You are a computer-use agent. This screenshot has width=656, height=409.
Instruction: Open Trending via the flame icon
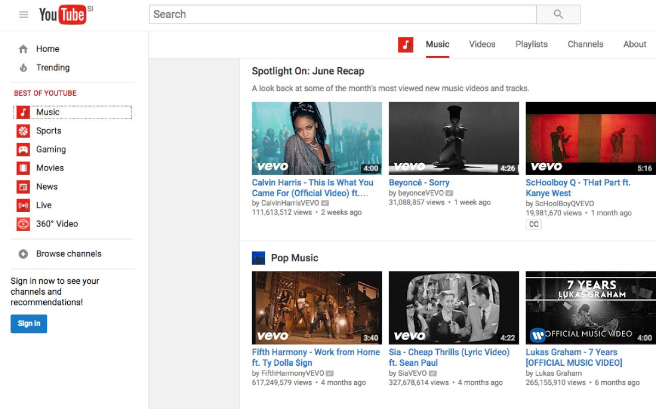pyautogui.click(x=23, y=68)
